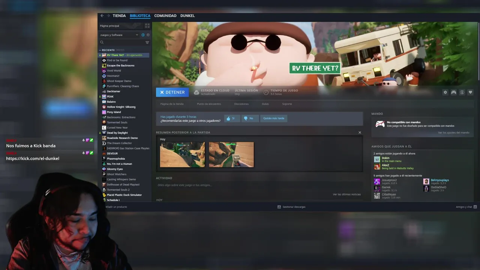Select Find or be Found in list
Screen dimensions: 480x270
tap(117, 60)
